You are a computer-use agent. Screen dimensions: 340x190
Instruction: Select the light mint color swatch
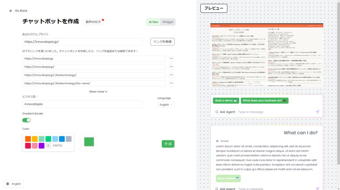42,139
